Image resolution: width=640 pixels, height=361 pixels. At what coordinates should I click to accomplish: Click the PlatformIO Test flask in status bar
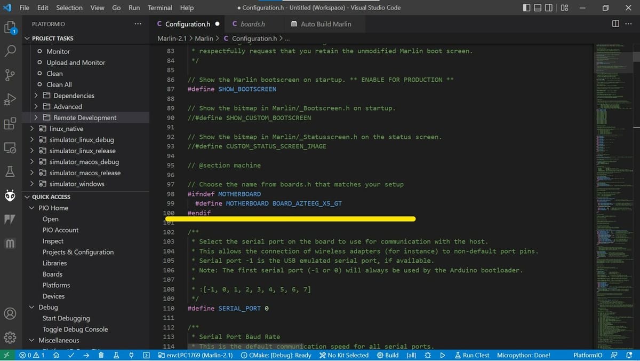[116, 355]
